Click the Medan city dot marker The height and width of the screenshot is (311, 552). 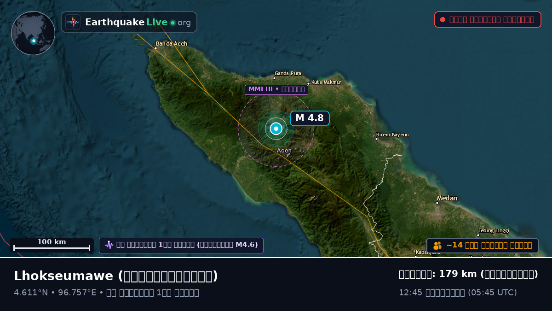click(x=437, y=203)
